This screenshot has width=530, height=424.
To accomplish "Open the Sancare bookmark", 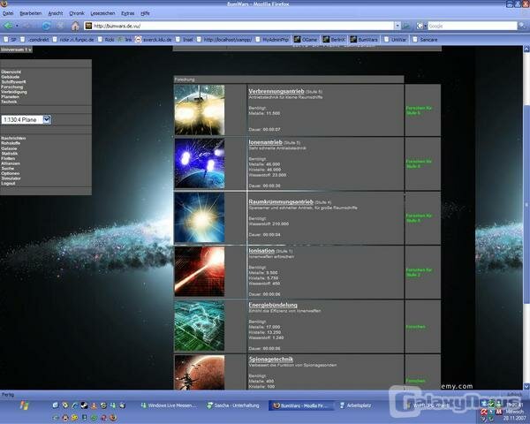I will pyautogui.click(x=425, y=40).
